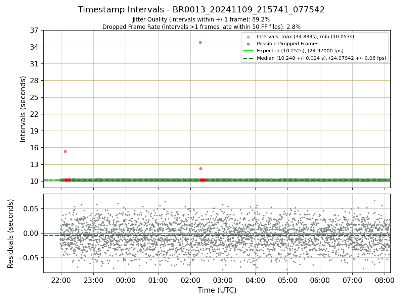Viewport: 403px width, 302px height.
Task: Click the red outlier point near 15 seconds
Action: 65,151
